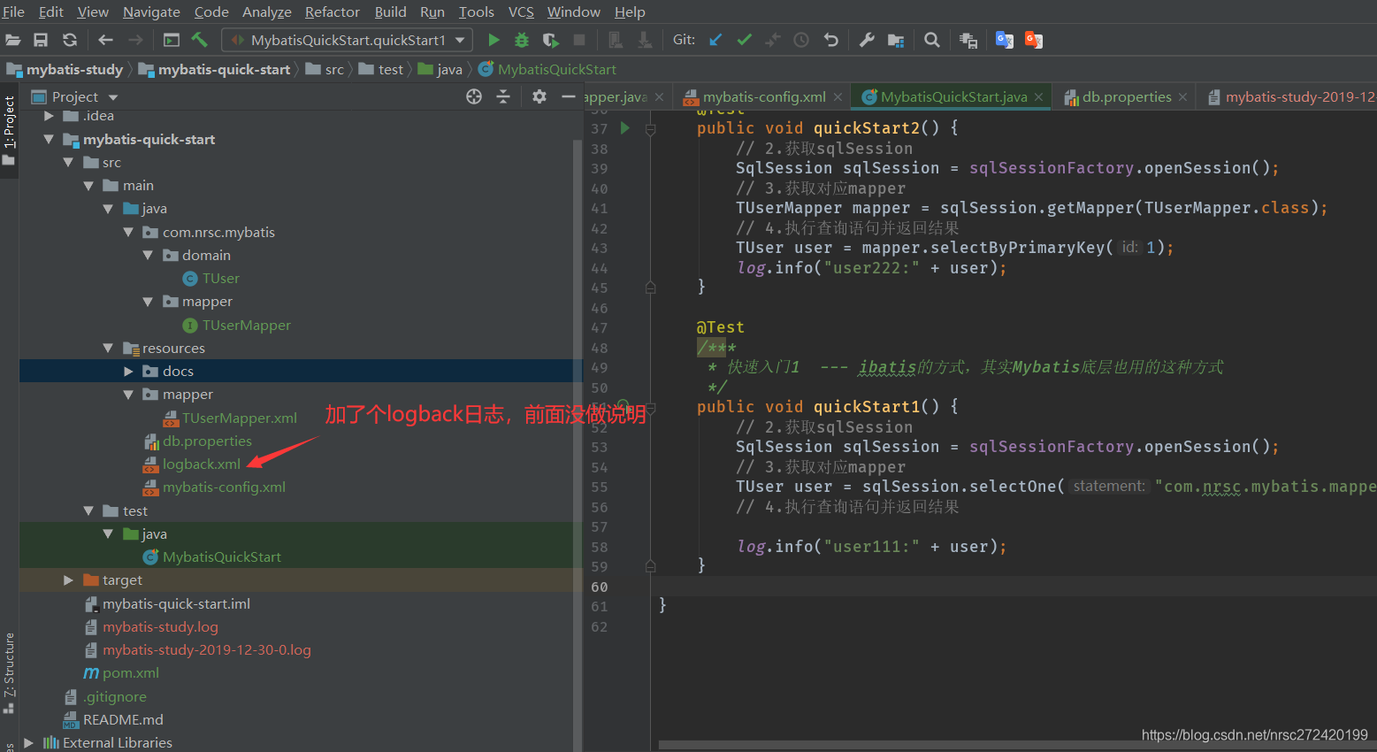Open the MybatisQuickStart.quickStart1 run configuration dropdown
This screenshot has height=752, width=1377.
pyautogui.click(x=348, y=40)
